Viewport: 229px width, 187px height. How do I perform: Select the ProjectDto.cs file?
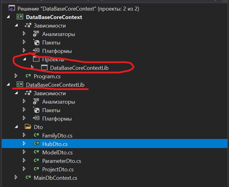(x=58, y=169)
